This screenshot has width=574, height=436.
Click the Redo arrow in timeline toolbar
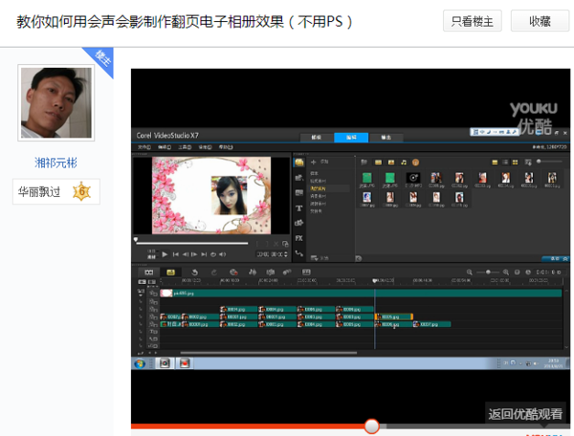(214, 272)
